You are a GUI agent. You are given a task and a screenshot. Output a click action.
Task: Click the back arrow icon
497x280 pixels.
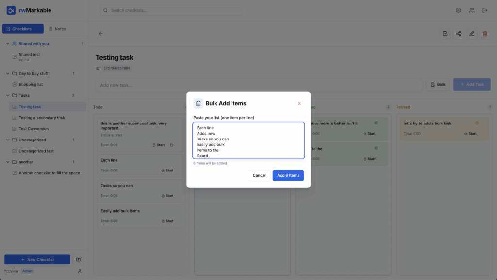pos(101,34)
